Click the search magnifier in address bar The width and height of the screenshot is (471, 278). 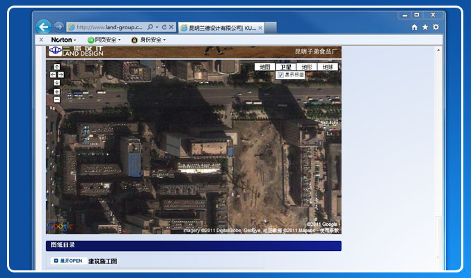tap(150, 27)
